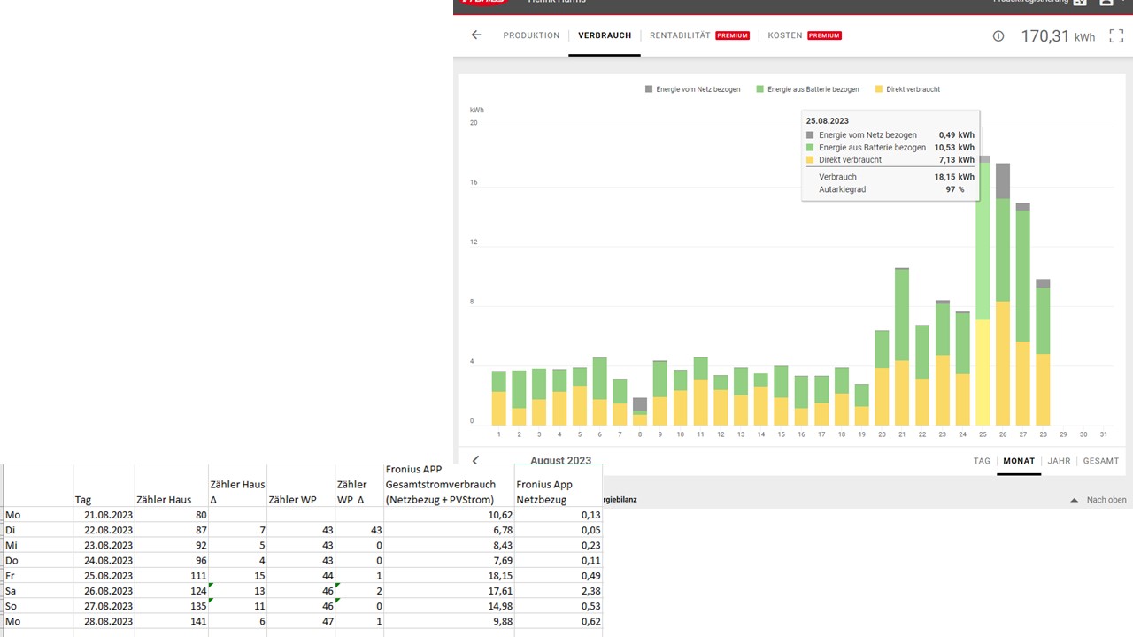Select weekday cell Sa in table
Screen dimensions: 1133x637
tap(38, 591)
